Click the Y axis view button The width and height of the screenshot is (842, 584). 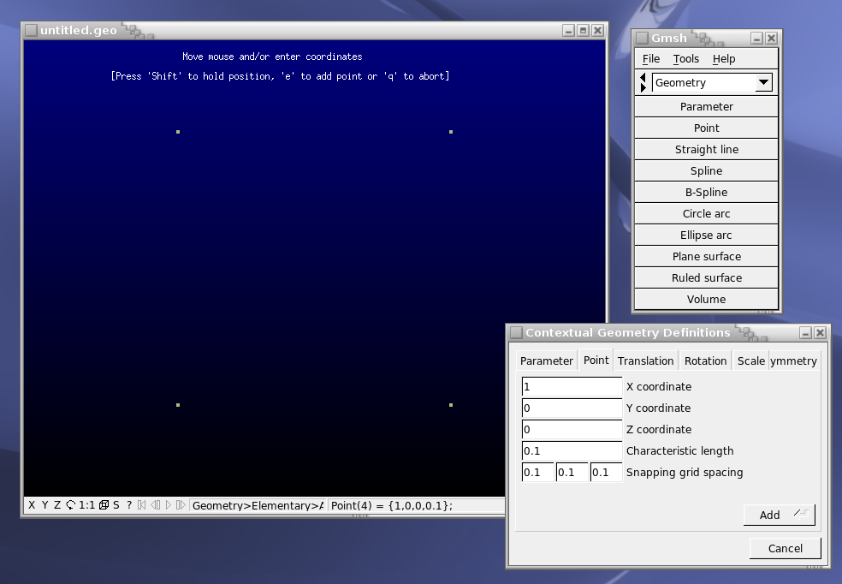point(44,505)
